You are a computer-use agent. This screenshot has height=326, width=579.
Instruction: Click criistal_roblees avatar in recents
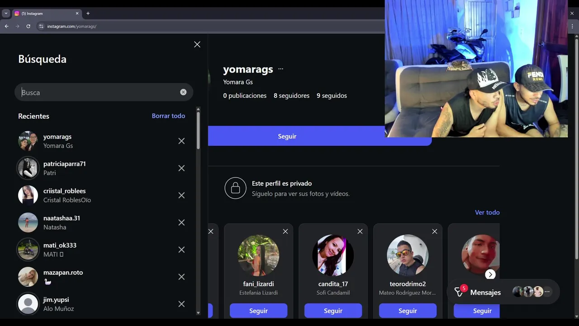pos(28,195)
